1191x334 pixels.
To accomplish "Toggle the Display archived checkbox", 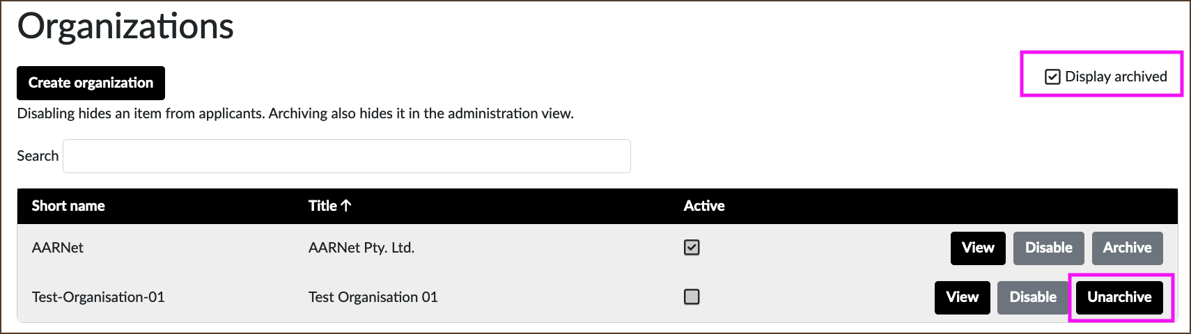I will [x=1052, y=77].
